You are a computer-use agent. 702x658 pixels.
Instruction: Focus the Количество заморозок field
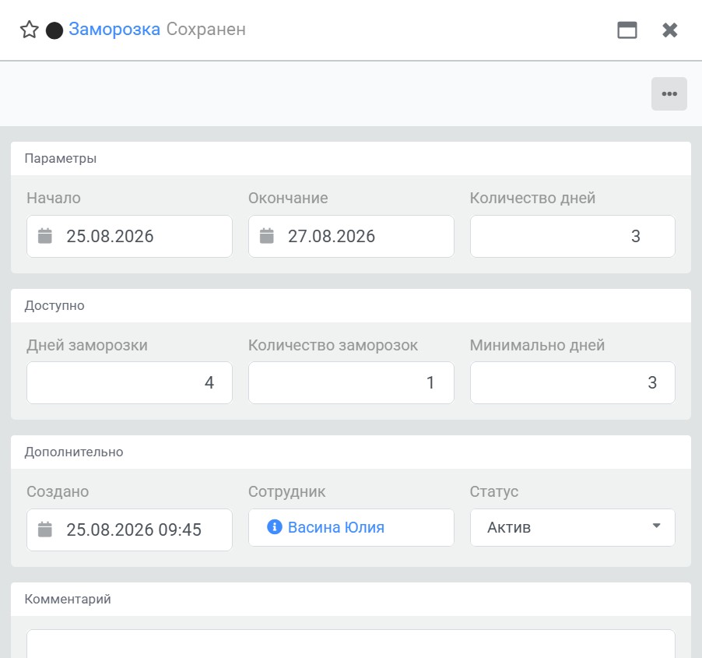point(351,382)
